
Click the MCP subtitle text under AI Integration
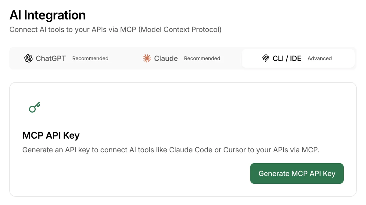(115, 30)
